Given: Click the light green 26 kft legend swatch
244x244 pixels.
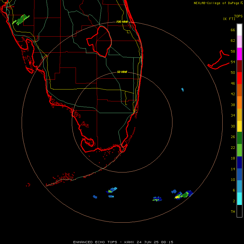Looking at the screenshot, I should click(239, 150).
